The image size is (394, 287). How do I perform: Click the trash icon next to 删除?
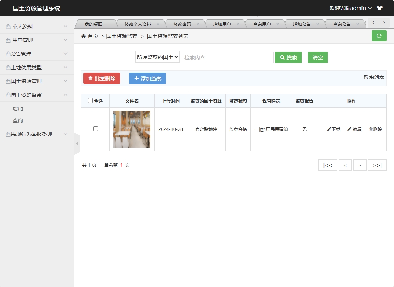[371, 129]
